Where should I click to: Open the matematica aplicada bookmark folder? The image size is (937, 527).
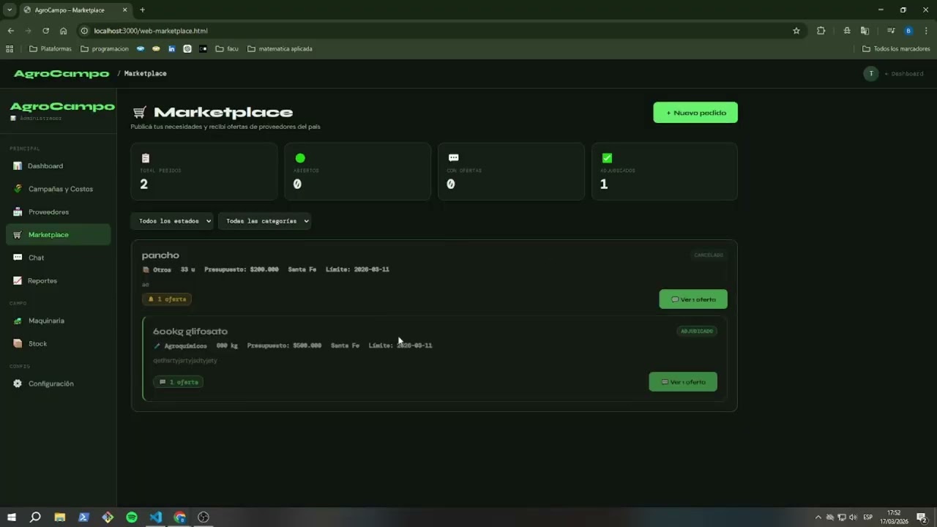(x=280, y=49)
